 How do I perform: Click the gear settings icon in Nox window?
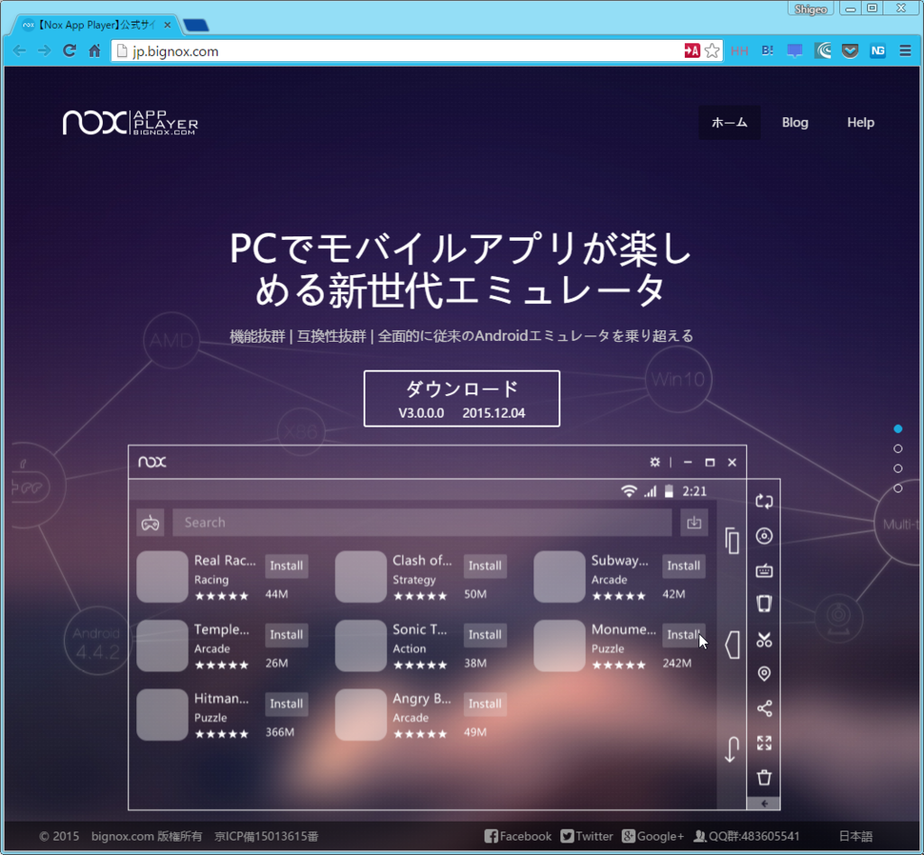point(655,463)
